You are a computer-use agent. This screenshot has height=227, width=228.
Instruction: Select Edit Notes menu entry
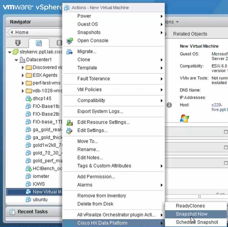coord(113,158)
